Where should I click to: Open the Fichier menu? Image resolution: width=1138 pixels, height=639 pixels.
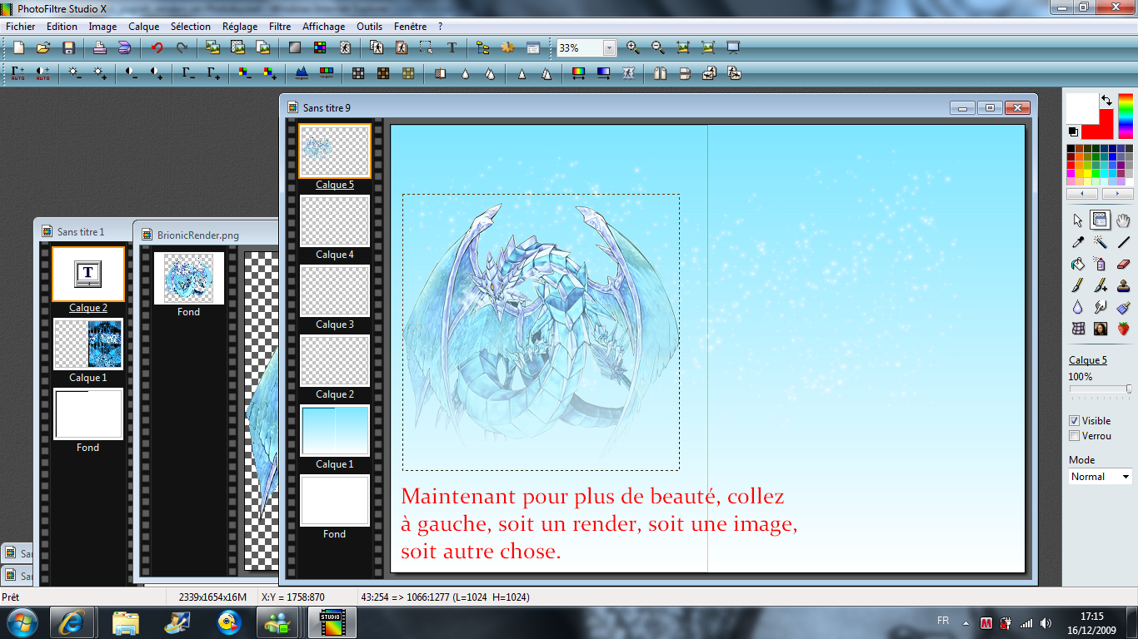[21, 27]
